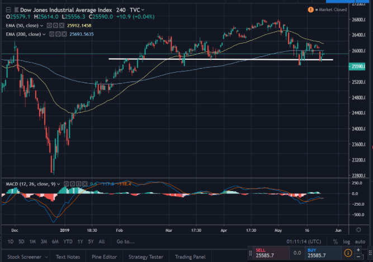Expand the Stock Screener dropdown arrow
Image resolution: width=373 pixels, height=262 pixels.
click(x=46, y=257)
